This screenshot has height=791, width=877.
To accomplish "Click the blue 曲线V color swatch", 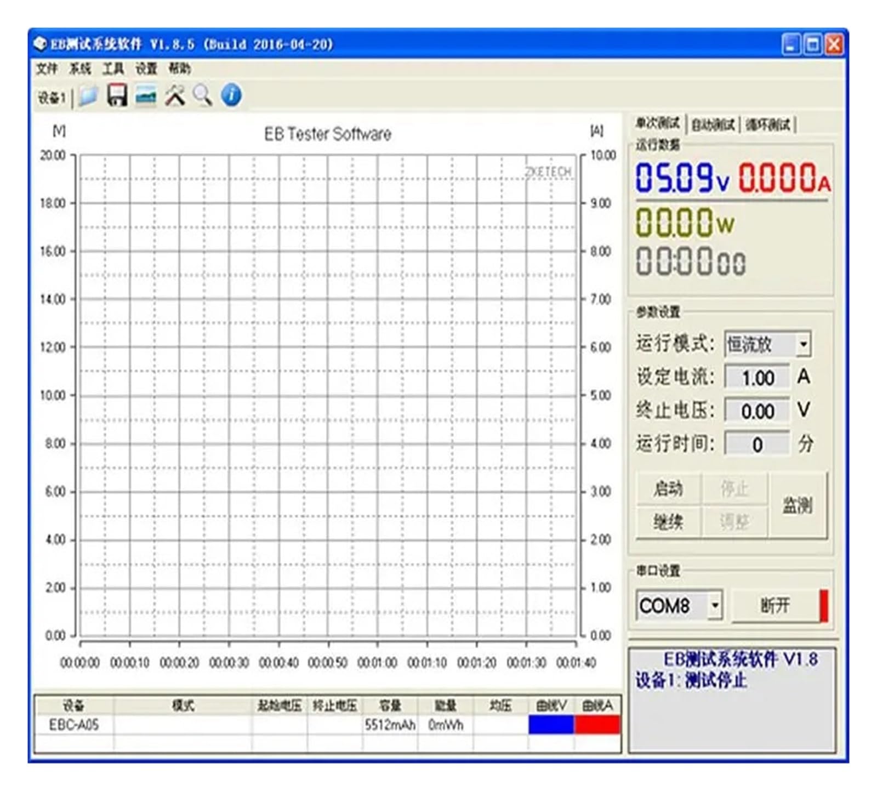I will [x=551, y=725].
